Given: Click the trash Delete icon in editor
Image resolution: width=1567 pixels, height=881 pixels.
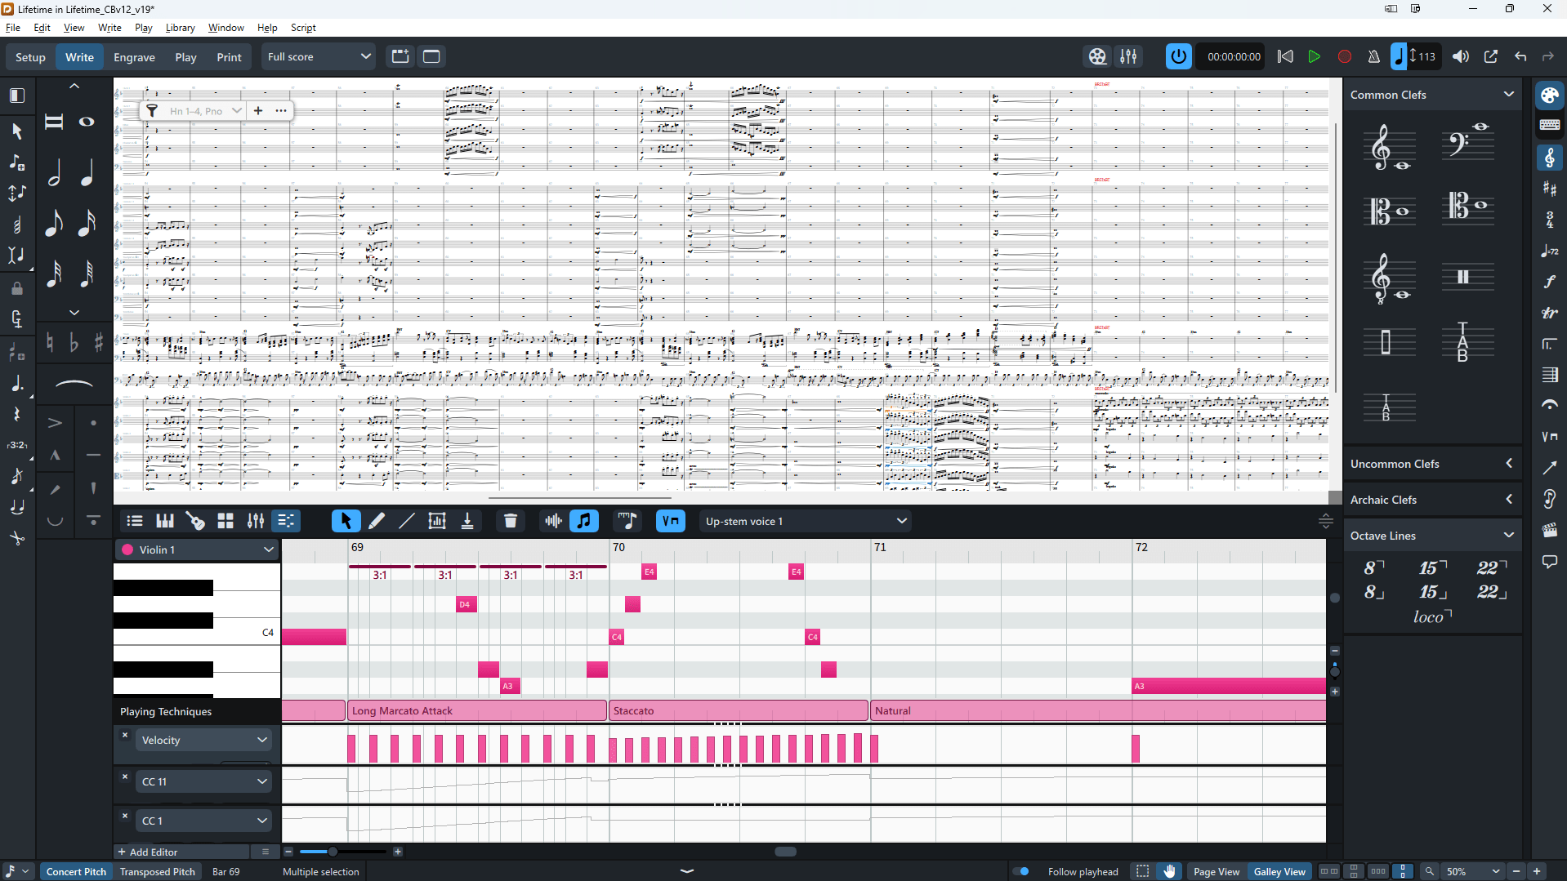Looking at the screenshot, I should pos(511,521).
